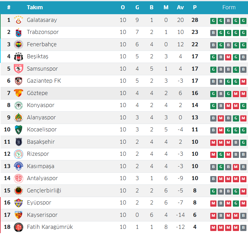Sort table by the P points column
This screenshot has height=235, width=248.
click(195, 7)
